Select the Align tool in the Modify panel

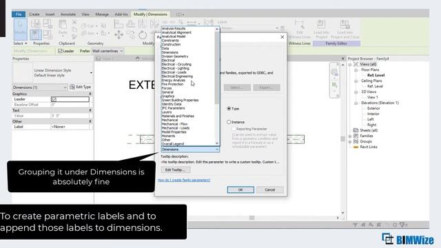(x=119, y=24)
